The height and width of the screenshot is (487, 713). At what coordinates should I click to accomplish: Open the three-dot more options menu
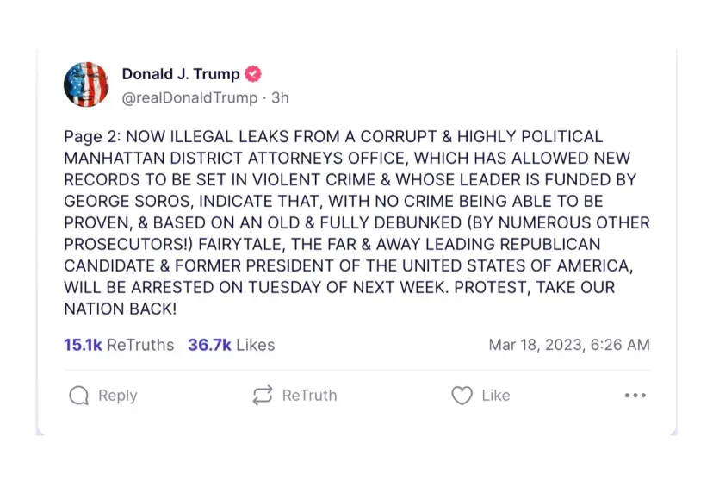(635, 396)
